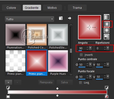Toggle the Inverti checkbox
This screenshot has height=99, width=114.
click(81, 55)
